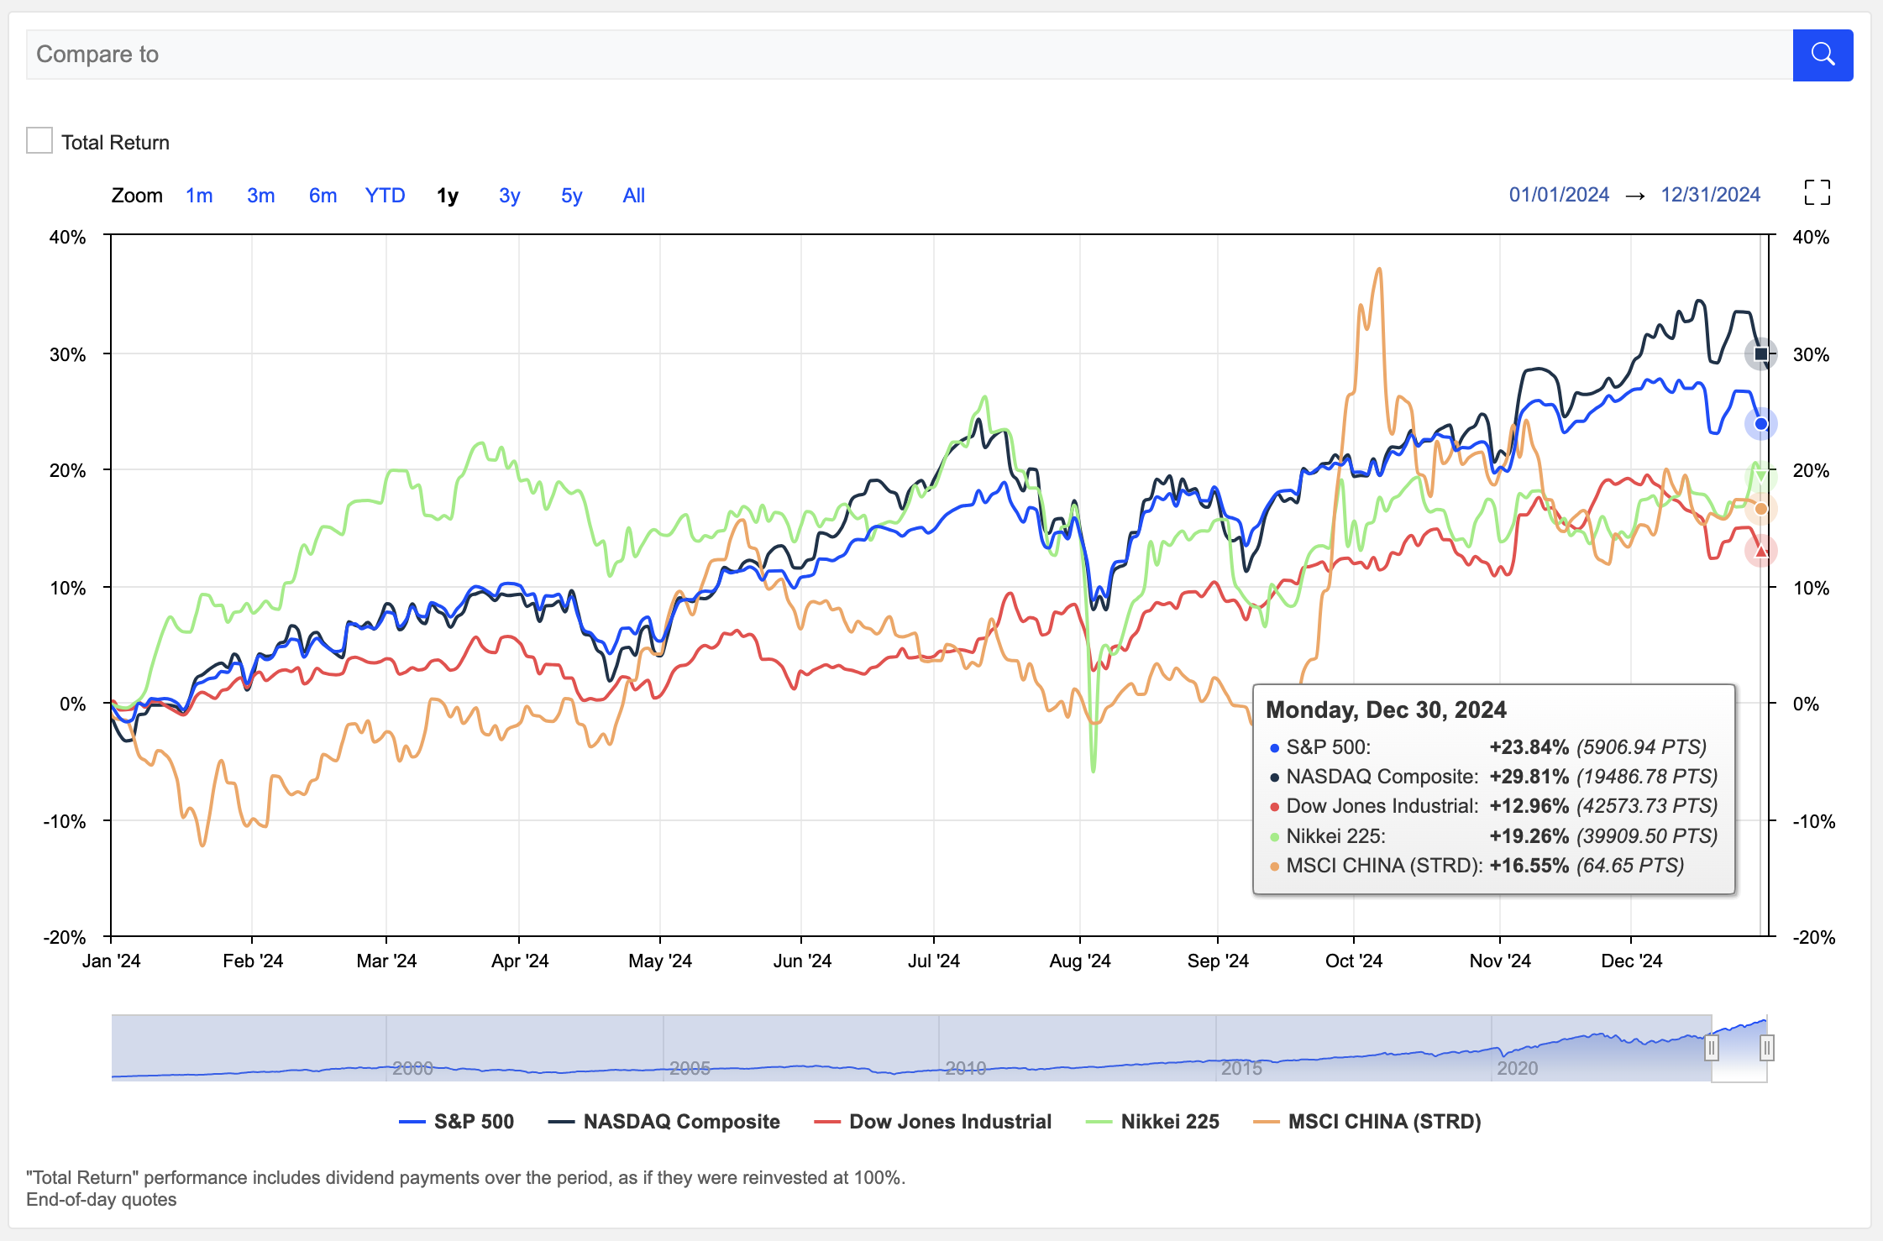Set zoom range to 6m
The width and height of the screenshot is (1883, 1241).
(x=323, y=196)
